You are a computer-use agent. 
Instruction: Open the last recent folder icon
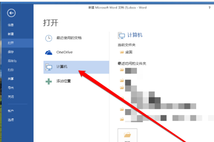(x=122, y=119)
